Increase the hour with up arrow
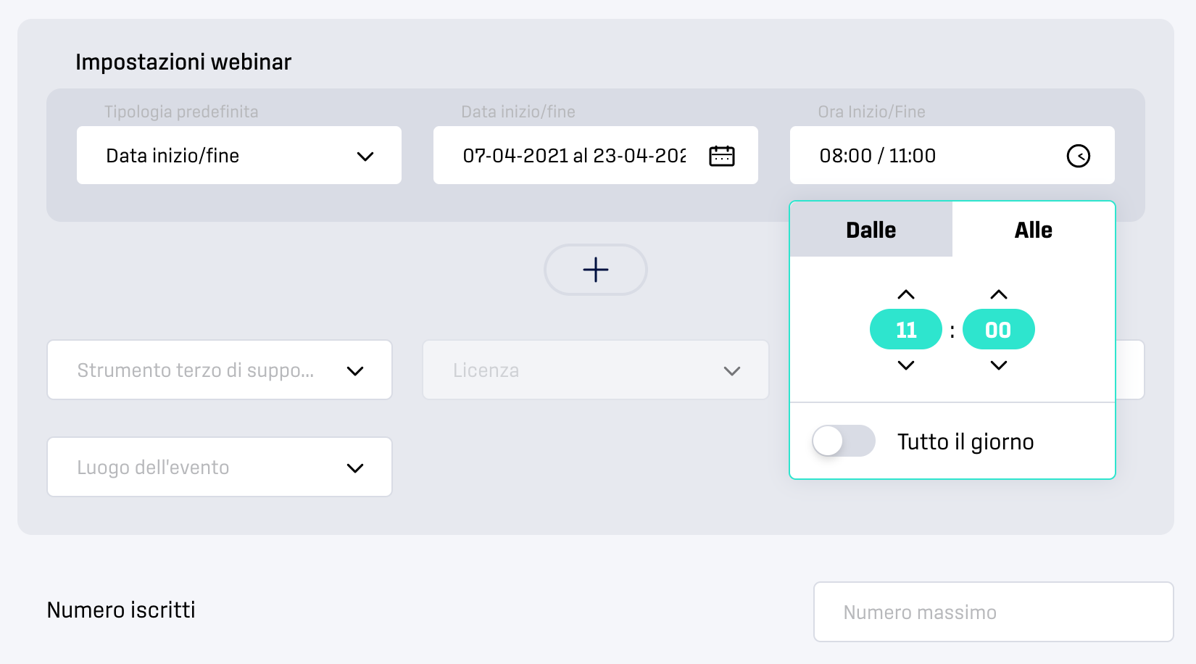The height and width of the screenshot is (664, 1196). pos(906,294)
